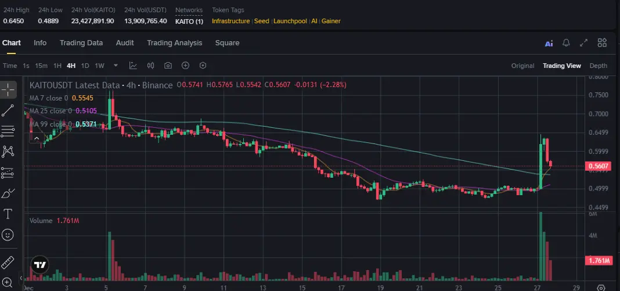Select the 15m interval
The height and width of the screenshot is (291, 620).
[41, 66]
